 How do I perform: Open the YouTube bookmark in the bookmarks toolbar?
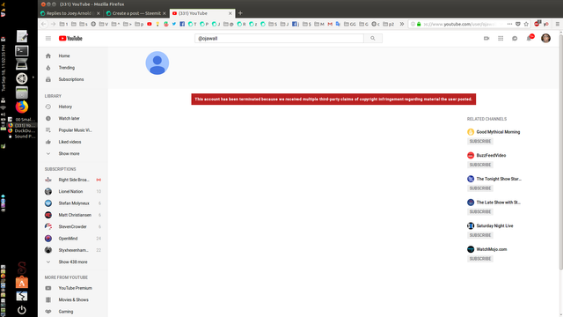(150, 24)
